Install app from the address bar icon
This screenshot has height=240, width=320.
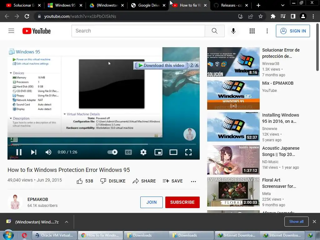(241, 16)
